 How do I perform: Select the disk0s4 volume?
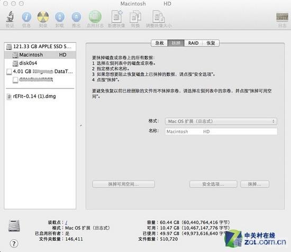click(40, 63)
